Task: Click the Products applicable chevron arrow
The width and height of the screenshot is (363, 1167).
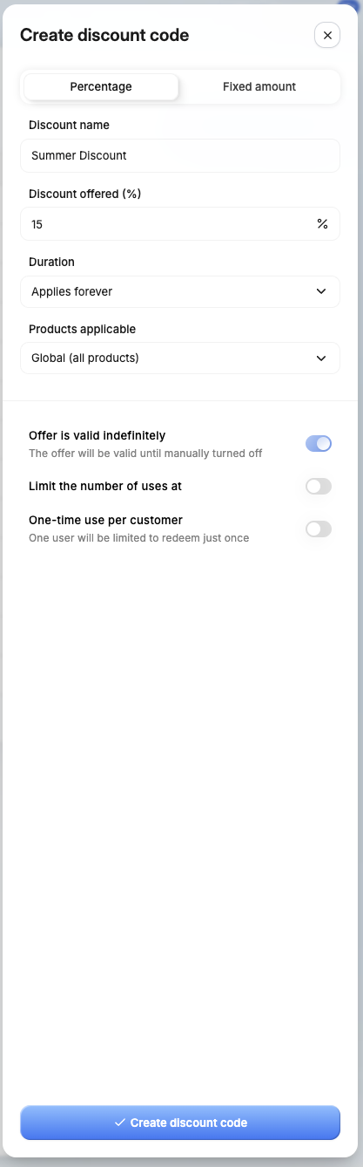Action: coord(321,358)
